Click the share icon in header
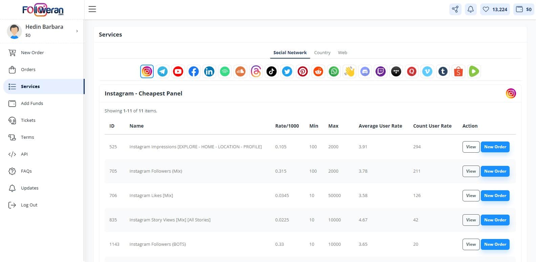 coord(455,9)
